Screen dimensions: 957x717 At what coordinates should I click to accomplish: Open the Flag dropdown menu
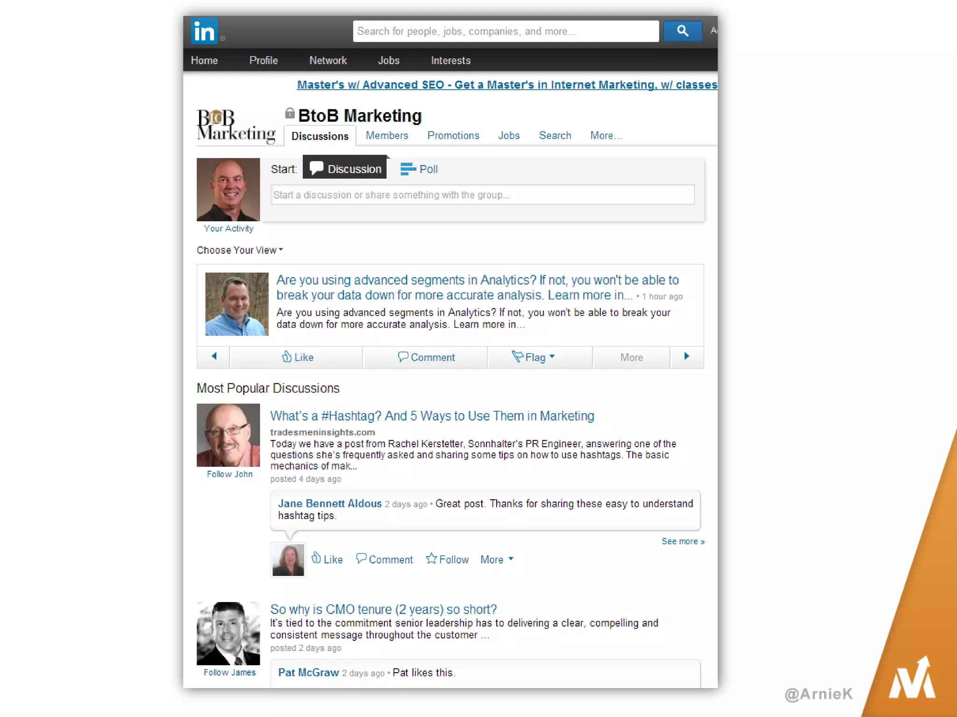point(534,357)
